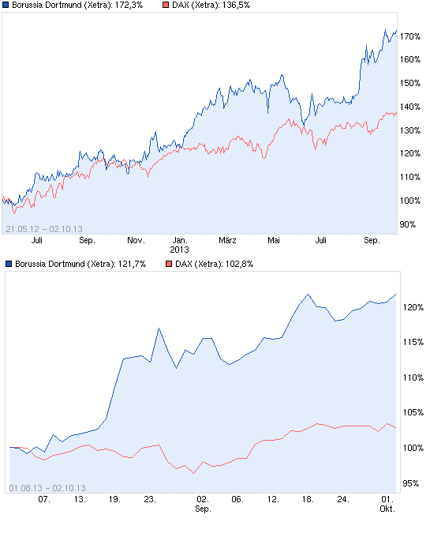The width and height of the screenshot is (430, 537).
Task: Click the 120% label in bottom chart
Action: point(413,307)
